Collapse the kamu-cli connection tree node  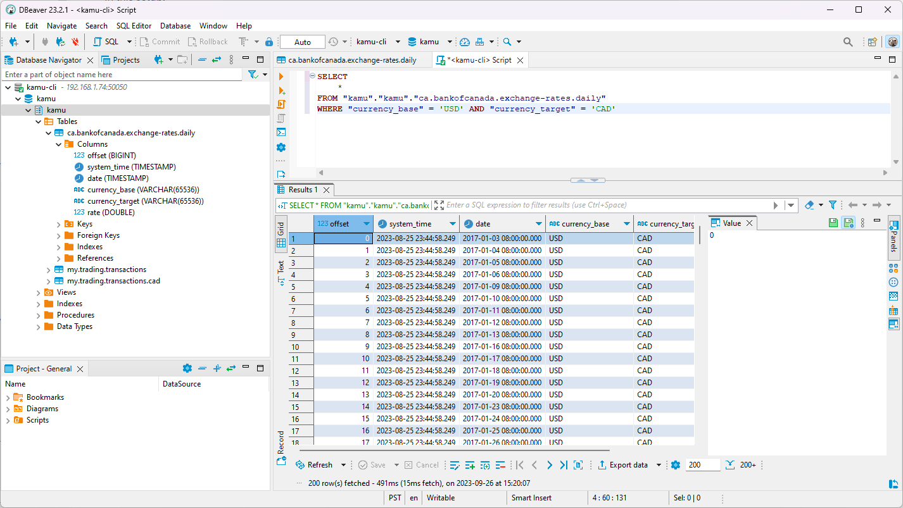tap(8, 87)
